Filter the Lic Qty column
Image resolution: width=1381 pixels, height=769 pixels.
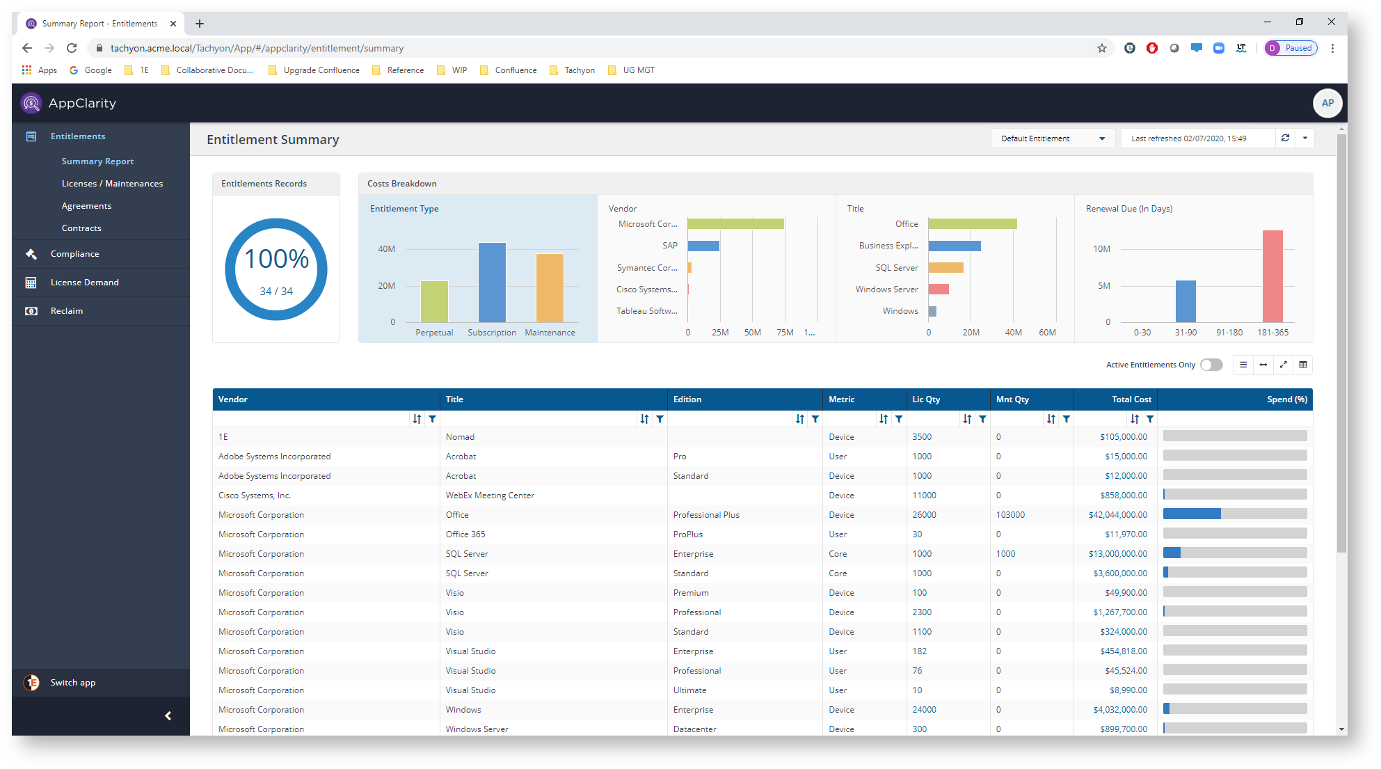pos(982,419)
